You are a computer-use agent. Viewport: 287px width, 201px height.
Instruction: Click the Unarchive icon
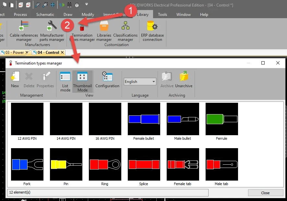coord(184,80)
